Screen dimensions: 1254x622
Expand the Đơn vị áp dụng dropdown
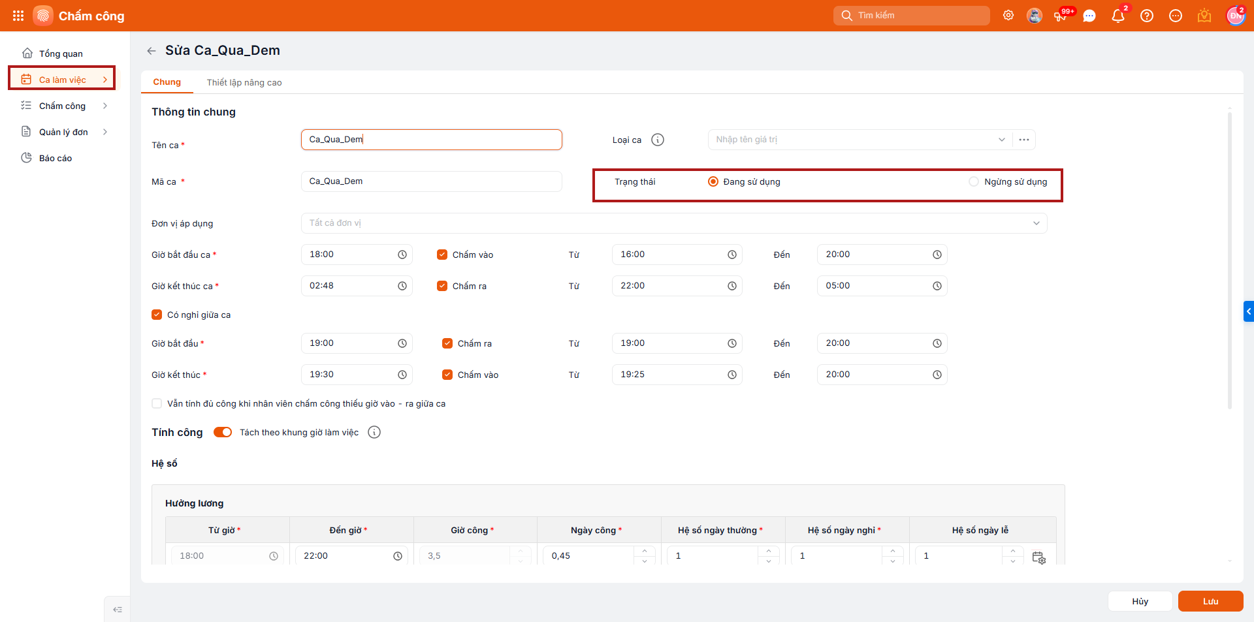(x=1037, y=223)
